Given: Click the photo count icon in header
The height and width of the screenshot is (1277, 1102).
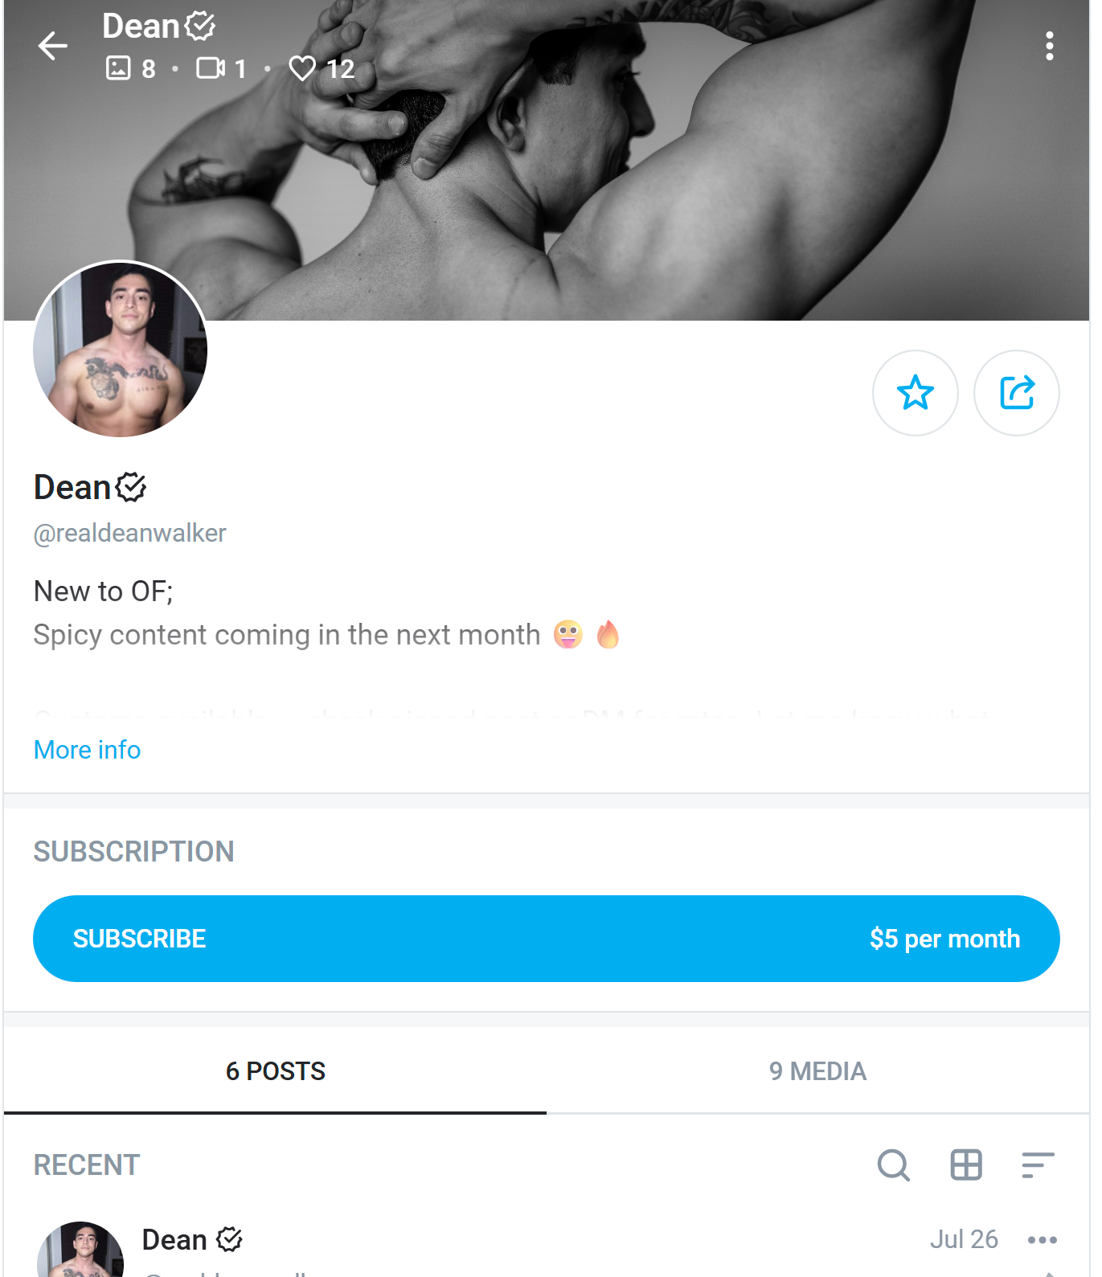Looking at the screenshot, I should (x=118, y=68).
